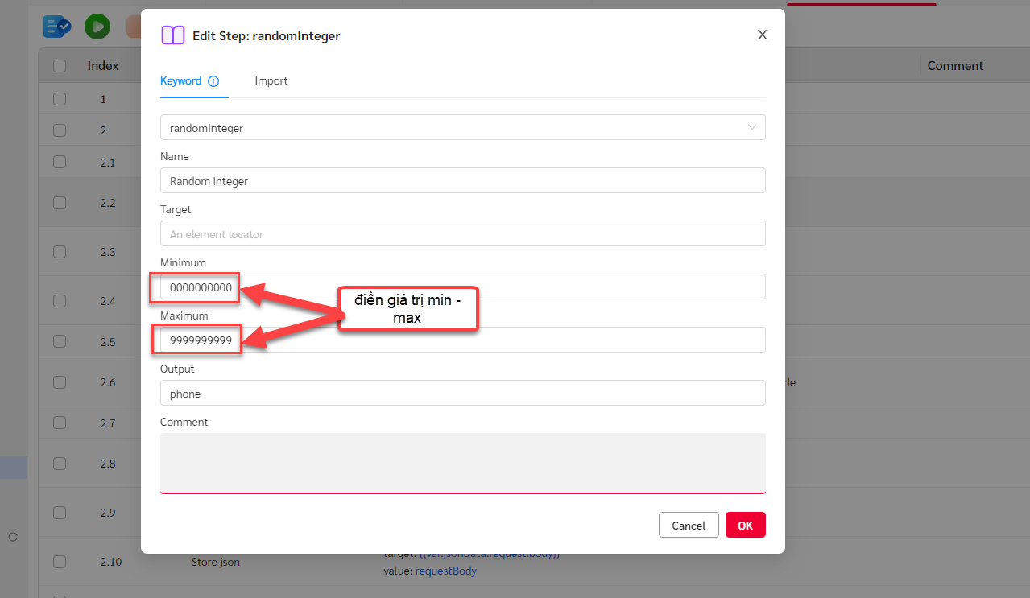Tick the checkbox for row 2.10
The height and width of the screenshot is (598, 1030).
(x=60, y=562)
